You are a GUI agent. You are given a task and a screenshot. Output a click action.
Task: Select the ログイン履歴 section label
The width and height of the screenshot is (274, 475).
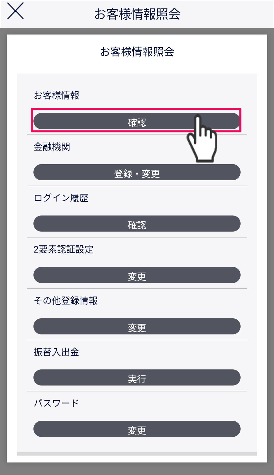point(61,198)
